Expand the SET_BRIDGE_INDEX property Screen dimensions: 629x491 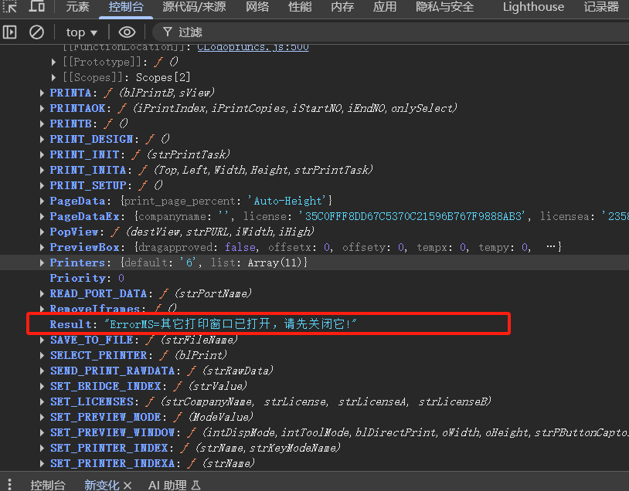click(x=42, y=386)
